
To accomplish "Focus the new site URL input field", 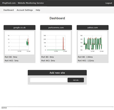I will click(x=48, y=80).
